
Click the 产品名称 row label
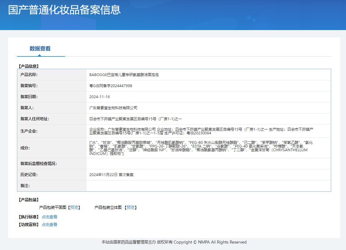tap(29, 75)
